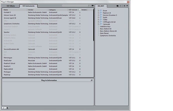The image size is (173, 111).
Task: Select the Retrologue plug-in row
Action: click(48, 58)
